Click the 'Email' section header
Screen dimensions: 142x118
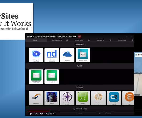pyautogui.click(x=80, y=66)
